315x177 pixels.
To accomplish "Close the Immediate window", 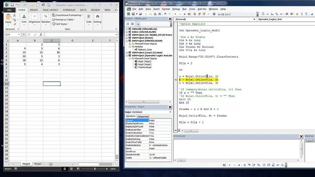I will point(301,137).
